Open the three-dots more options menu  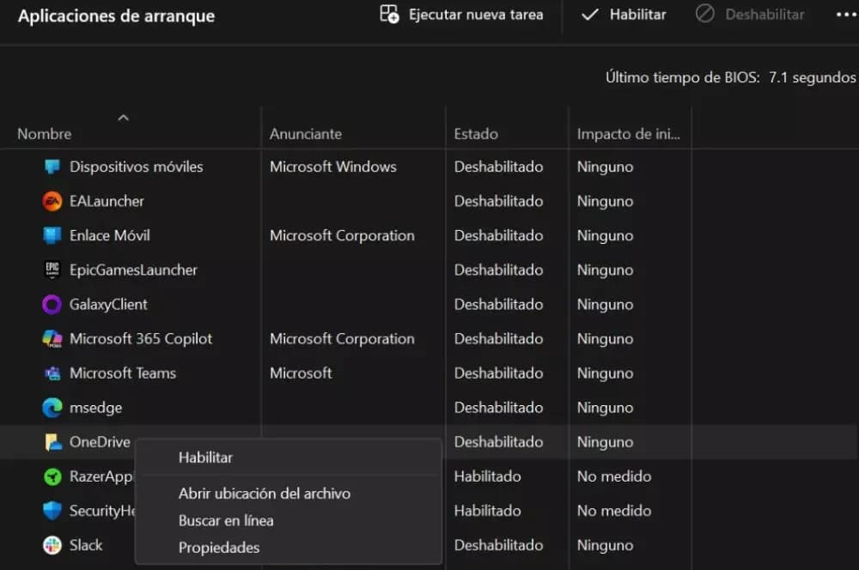click(844, 15)
